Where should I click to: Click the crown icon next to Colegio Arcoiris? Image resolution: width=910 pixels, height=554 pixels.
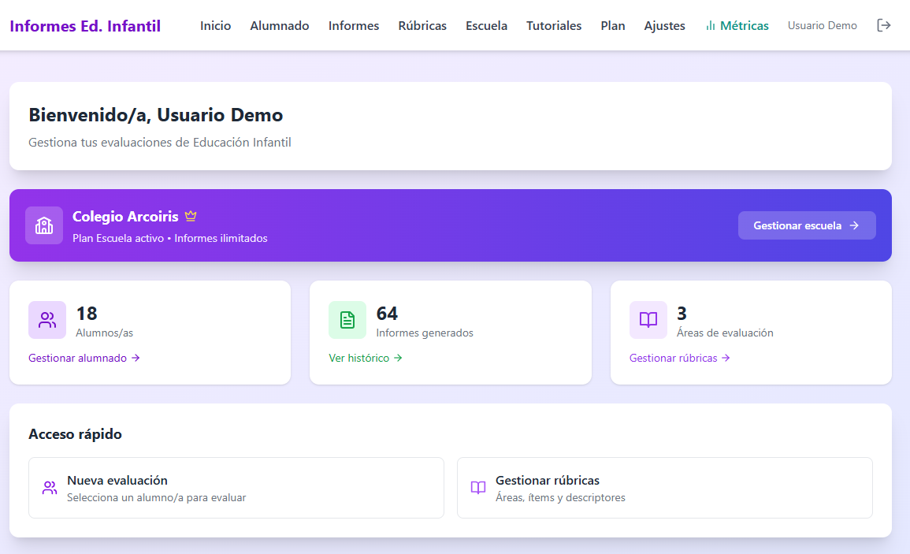[x=191, y=216]
